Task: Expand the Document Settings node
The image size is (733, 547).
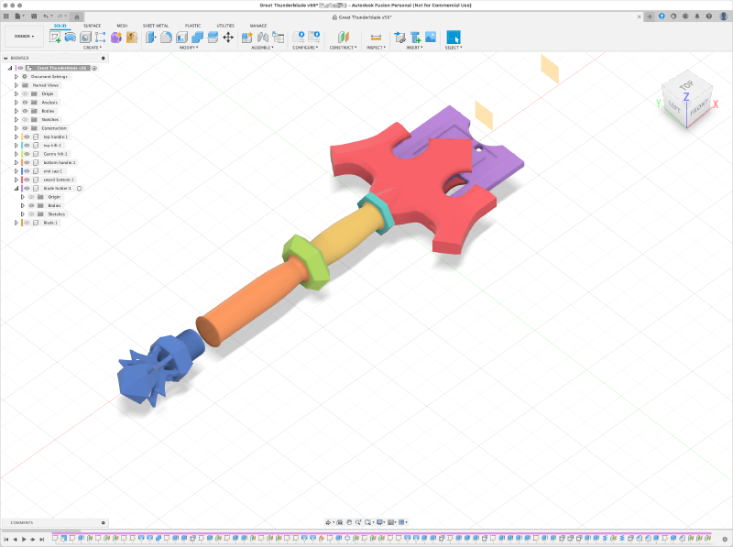Action: click(16, 77)
